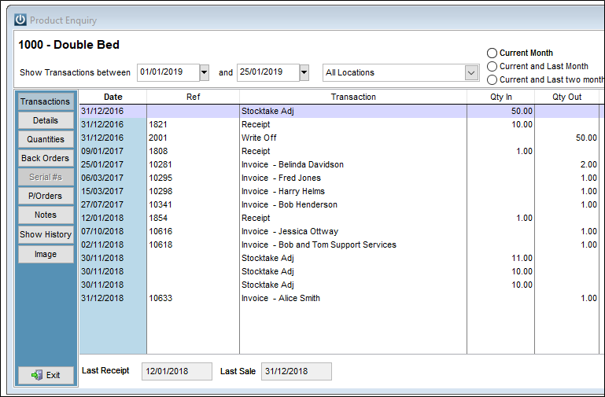Click ref number 10295
605x397 pixels.
160,178
